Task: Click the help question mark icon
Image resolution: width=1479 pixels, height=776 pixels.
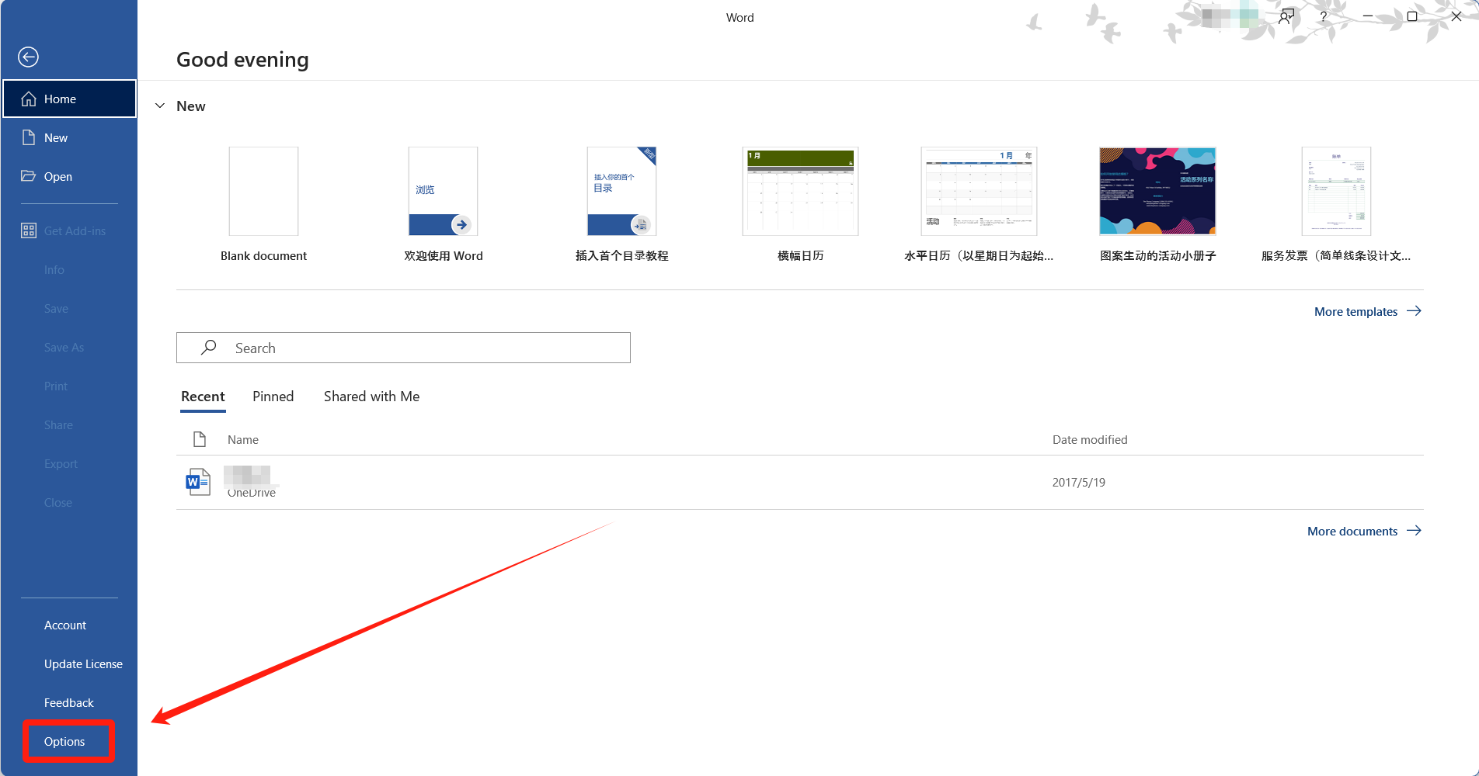Action: (x=1323, y=16)
